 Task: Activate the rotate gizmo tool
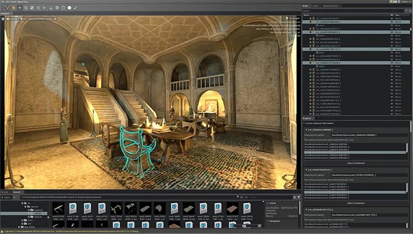tap(26, 8)
